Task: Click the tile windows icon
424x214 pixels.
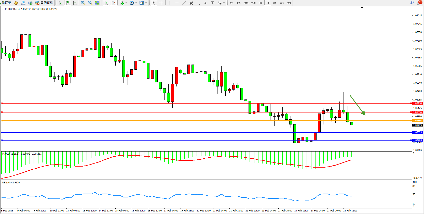Action: coord(97,3)
